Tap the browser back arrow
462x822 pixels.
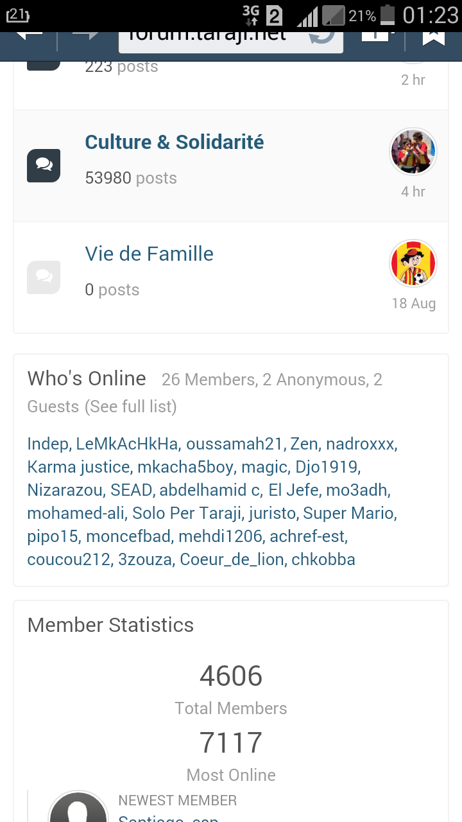click(x=29, y=35)
